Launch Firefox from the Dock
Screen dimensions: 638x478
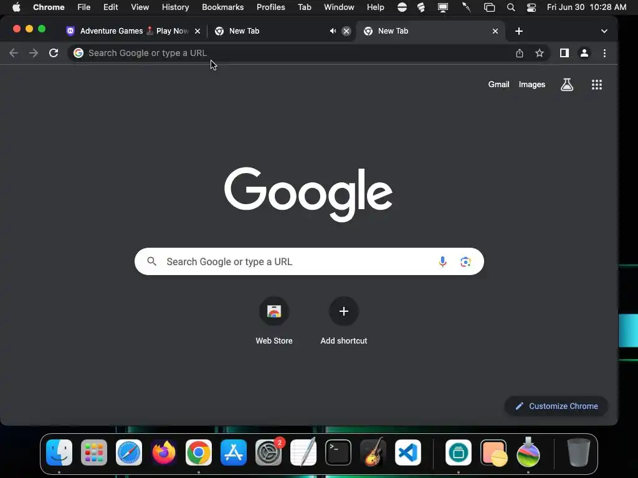tap(164, 452)
